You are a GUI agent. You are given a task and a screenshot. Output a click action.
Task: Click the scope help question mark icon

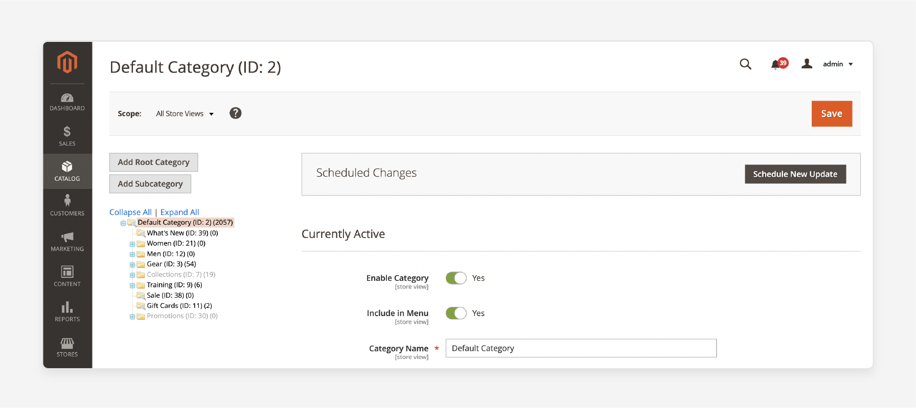click(x=235, y=113)
